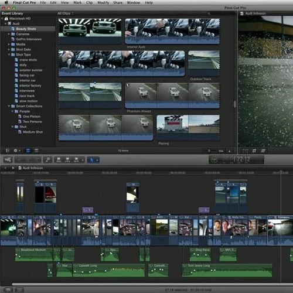Click the viewer Crop tool icon
Screen dimensions: 293x293
point(254,151)
